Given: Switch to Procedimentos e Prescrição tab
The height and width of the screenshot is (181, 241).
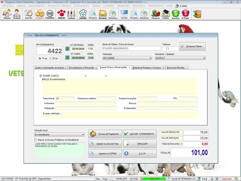Looking at the screenshot, I should coord(83,68).
